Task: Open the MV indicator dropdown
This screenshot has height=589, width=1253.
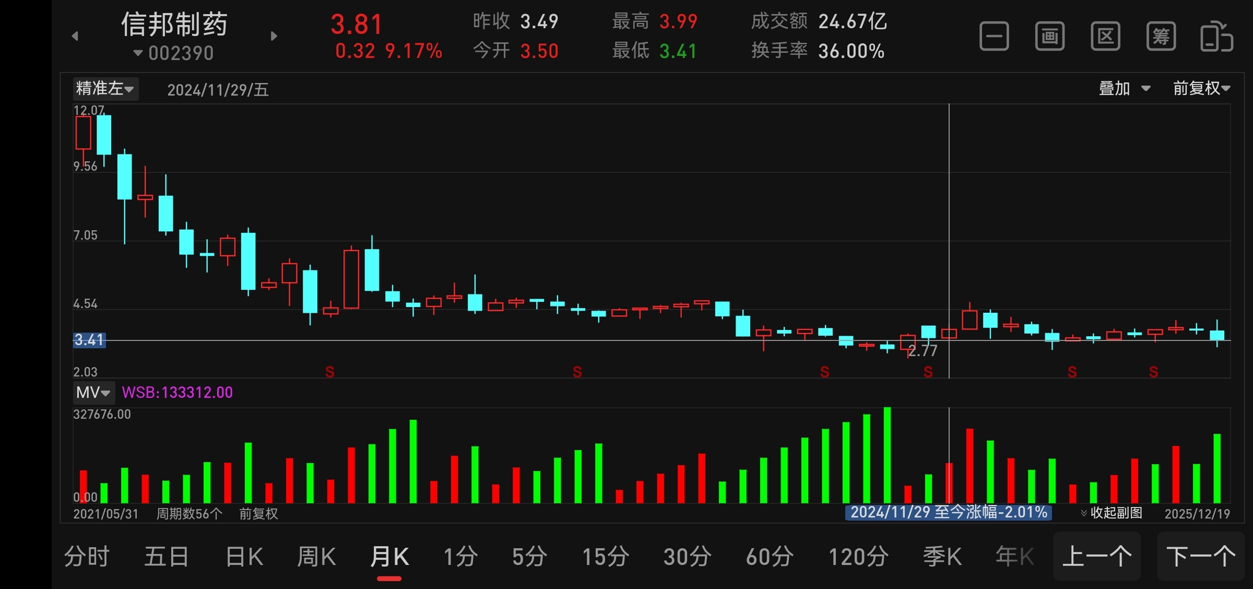Action: (x=93, y=393)
